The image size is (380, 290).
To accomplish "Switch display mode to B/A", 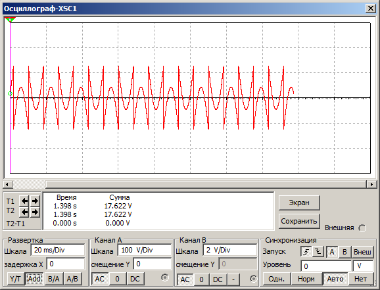I will (x=54, y=279).
